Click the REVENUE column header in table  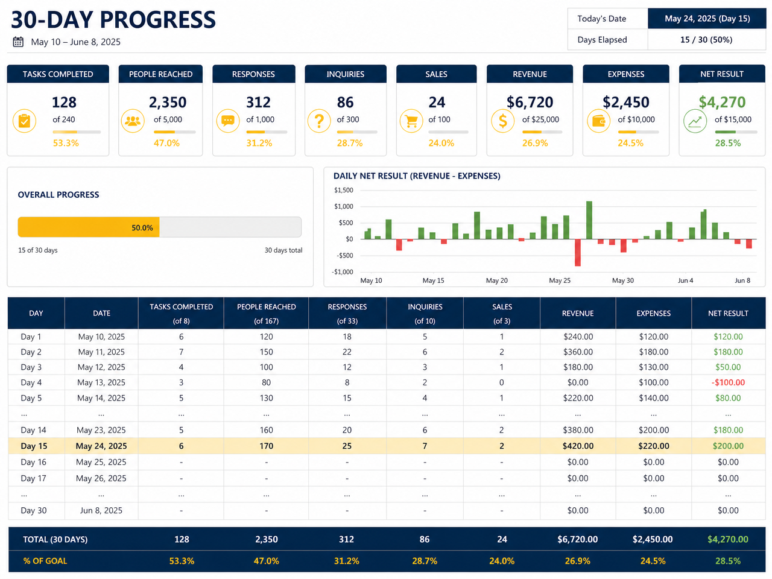coord(578,313)
